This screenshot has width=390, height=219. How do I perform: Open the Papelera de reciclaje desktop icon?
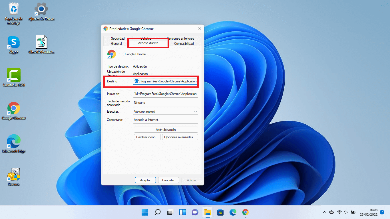pyautogui.click(x=13, y=13)
